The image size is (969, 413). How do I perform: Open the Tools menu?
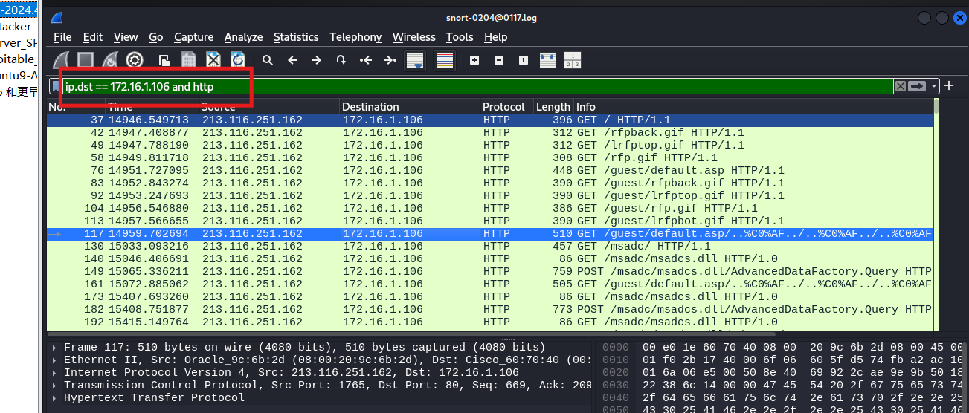(x=460, y=37)
